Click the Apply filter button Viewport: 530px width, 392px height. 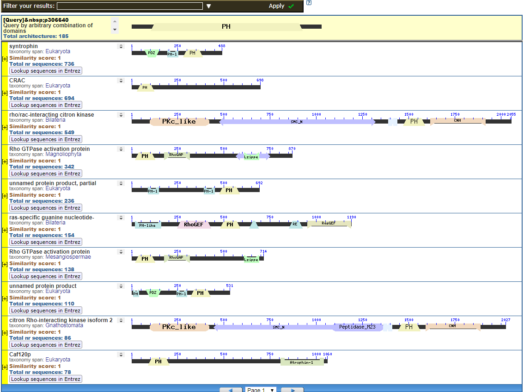pyautogui.click(x=281, y=6)
